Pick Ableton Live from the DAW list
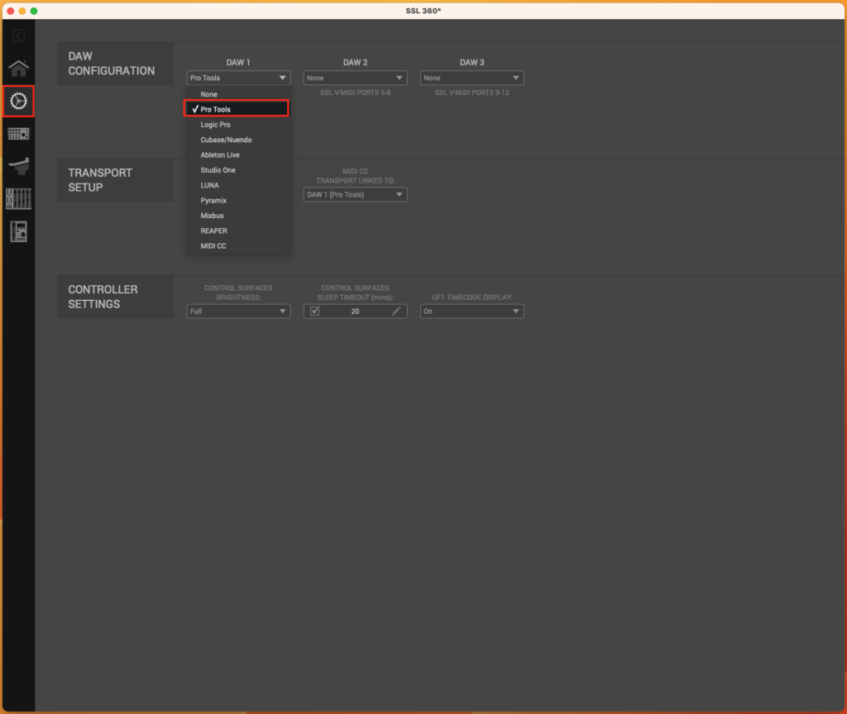This screenshot has height=714, width=847. click(x=238, y=155)
